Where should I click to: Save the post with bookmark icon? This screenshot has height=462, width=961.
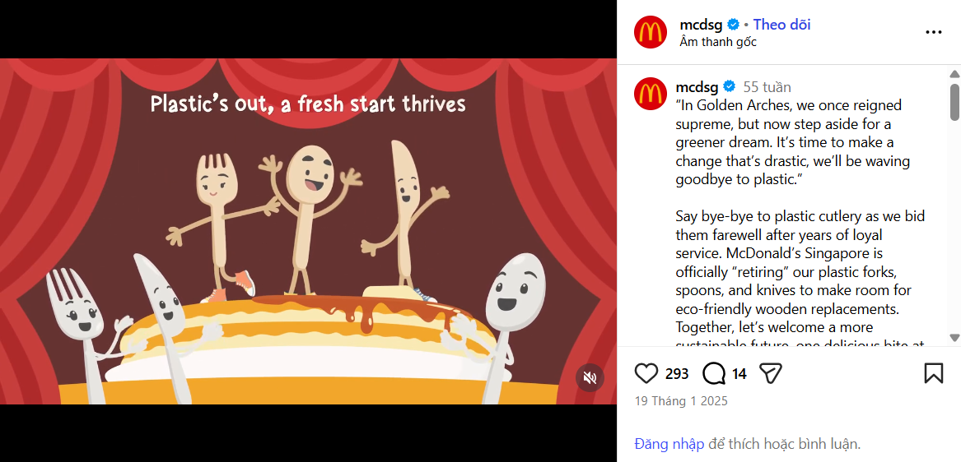(934, 372)
